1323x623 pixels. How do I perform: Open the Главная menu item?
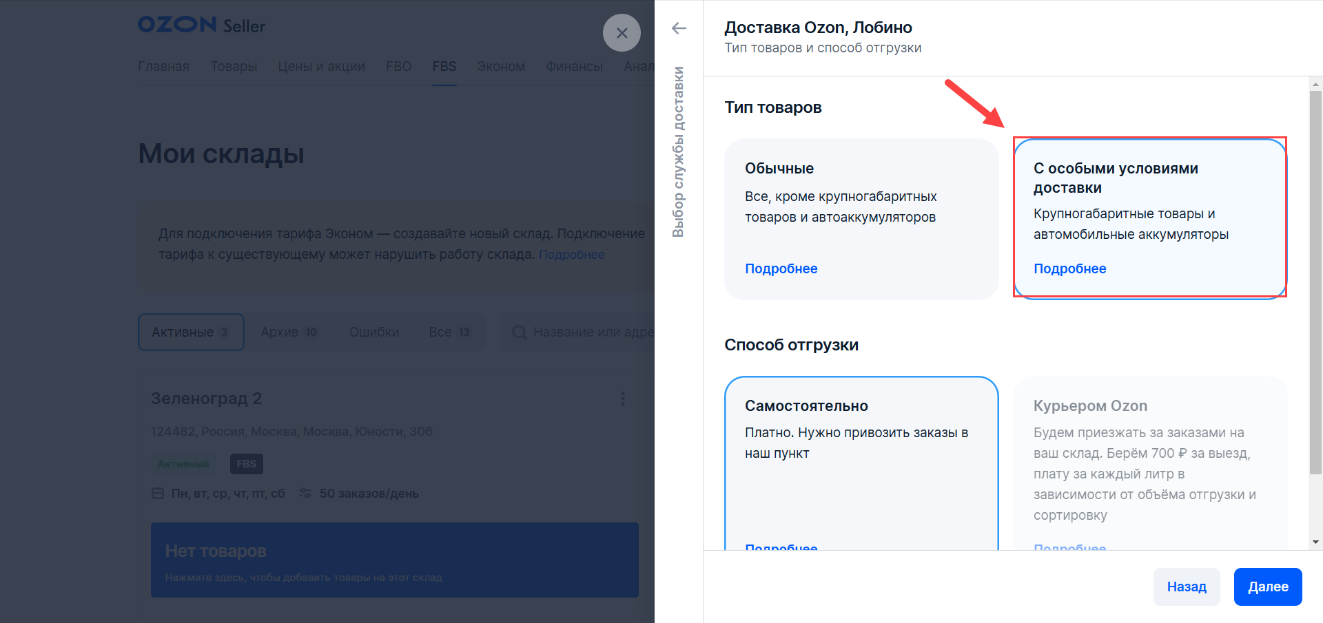(163, 66)
